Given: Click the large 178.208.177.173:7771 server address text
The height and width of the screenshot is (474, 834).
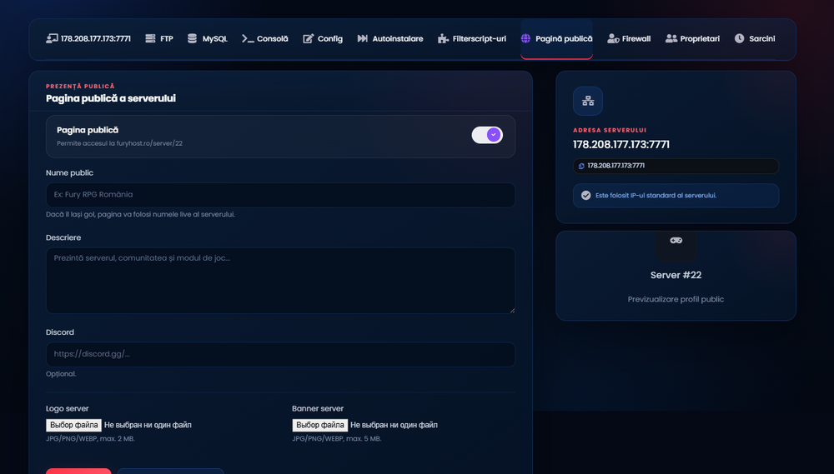Looking at the screenshot, I should [x=621, y=145].
